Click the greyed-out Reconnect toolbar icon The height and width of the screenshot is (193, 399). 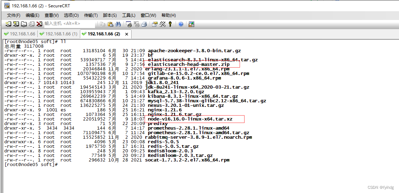coord(32,24)
